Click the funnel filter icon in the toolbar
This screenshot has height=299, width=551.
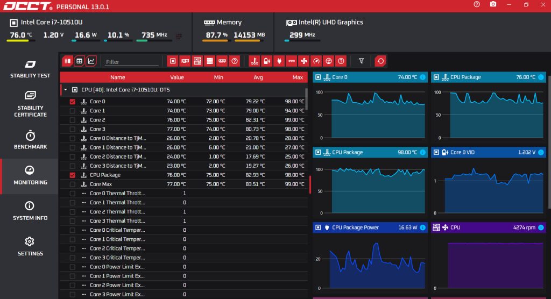tap(361, 61)
